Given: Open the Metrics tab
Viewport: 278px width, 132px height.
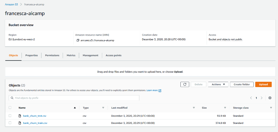Looking at the screenshot, I should (71, 55).
